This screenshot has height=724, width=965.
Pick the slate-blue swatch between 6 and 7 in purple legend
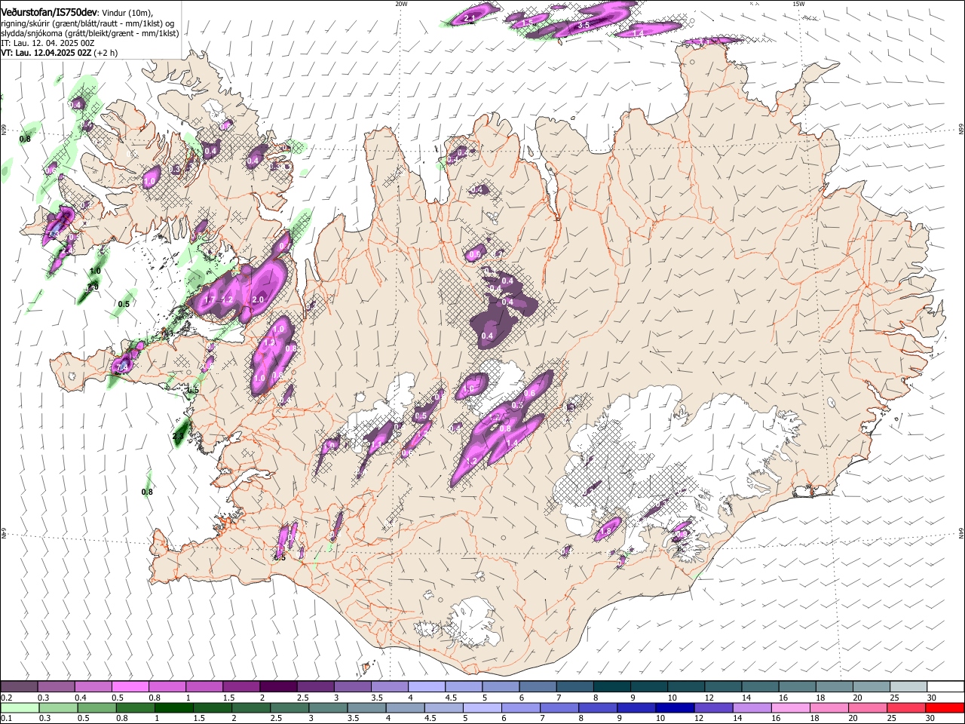coord(537,687)
